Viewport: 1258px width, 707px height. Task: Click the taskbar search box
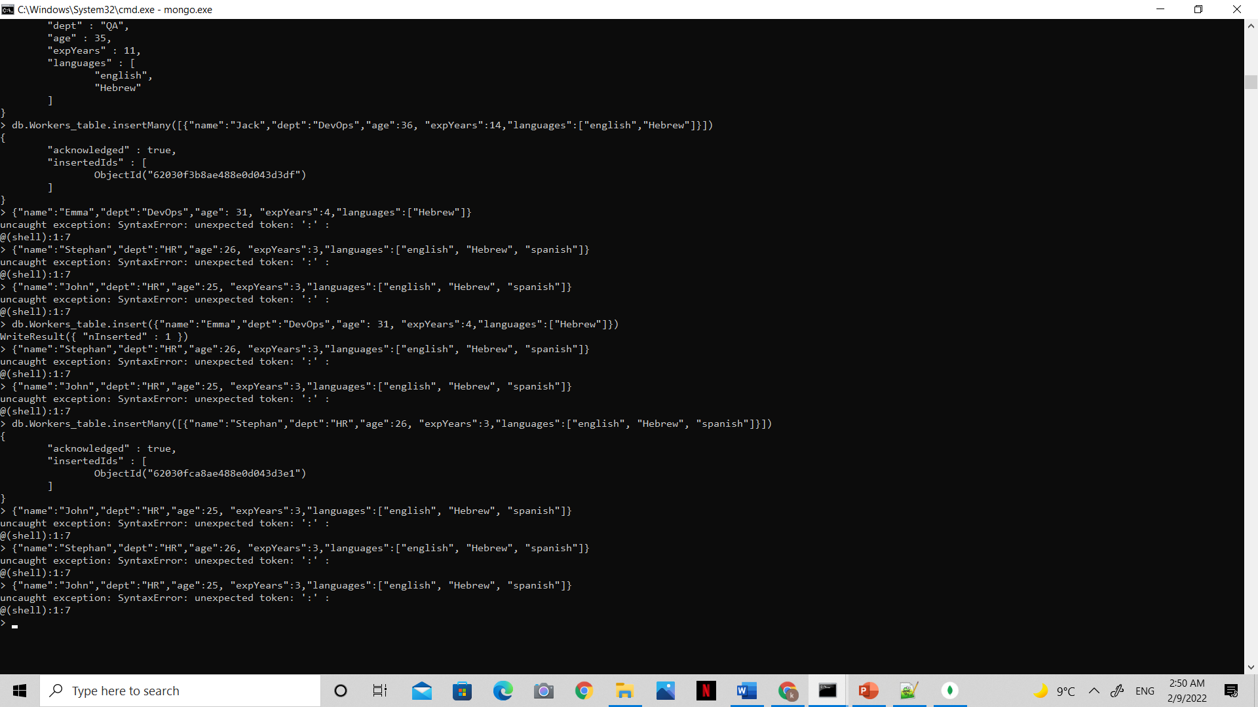tap(180, 691)
